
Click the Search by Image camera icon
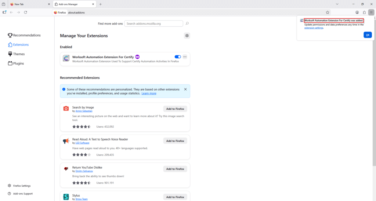pos(66,109)
